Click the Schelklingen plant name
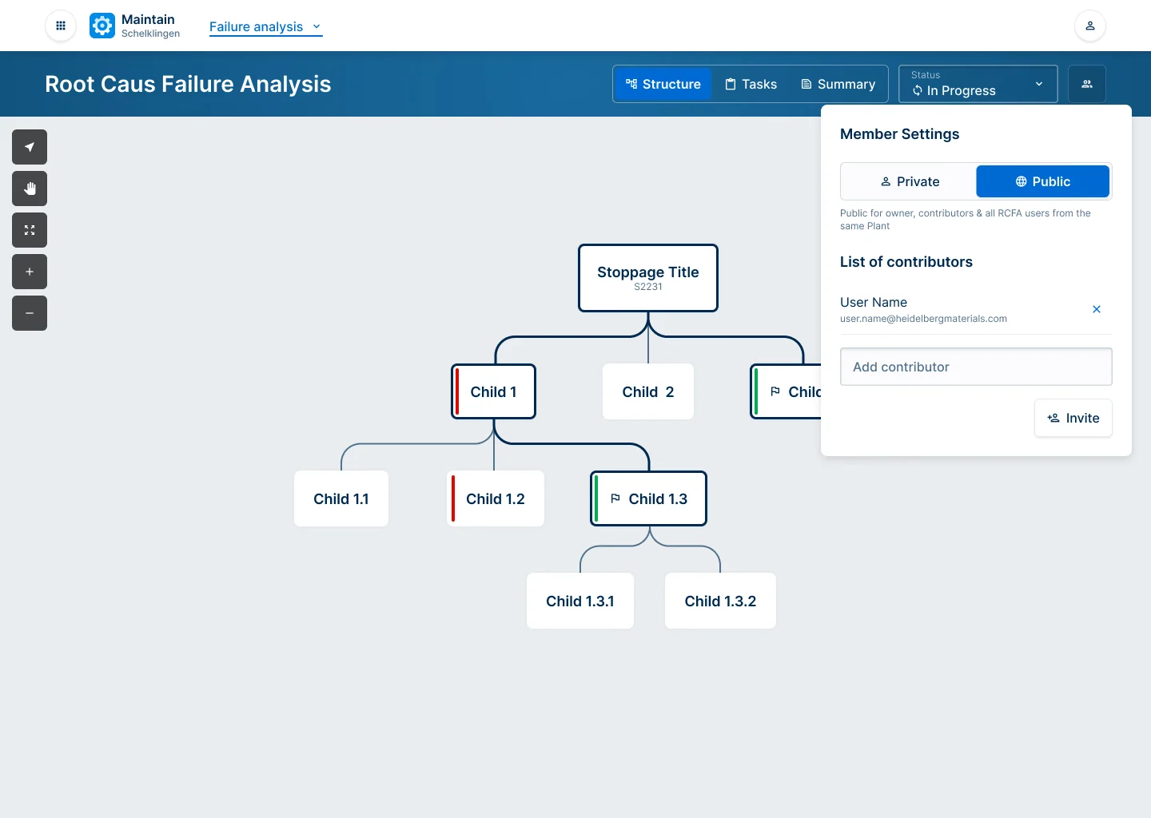 point(150,34)
